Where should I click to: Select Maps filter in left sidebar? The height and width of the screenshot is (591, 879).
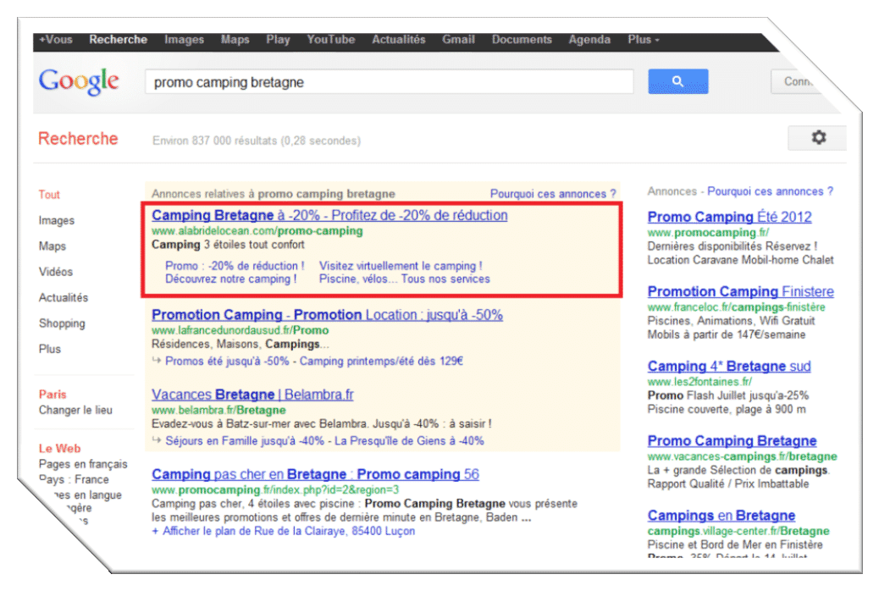click(53, 246)
